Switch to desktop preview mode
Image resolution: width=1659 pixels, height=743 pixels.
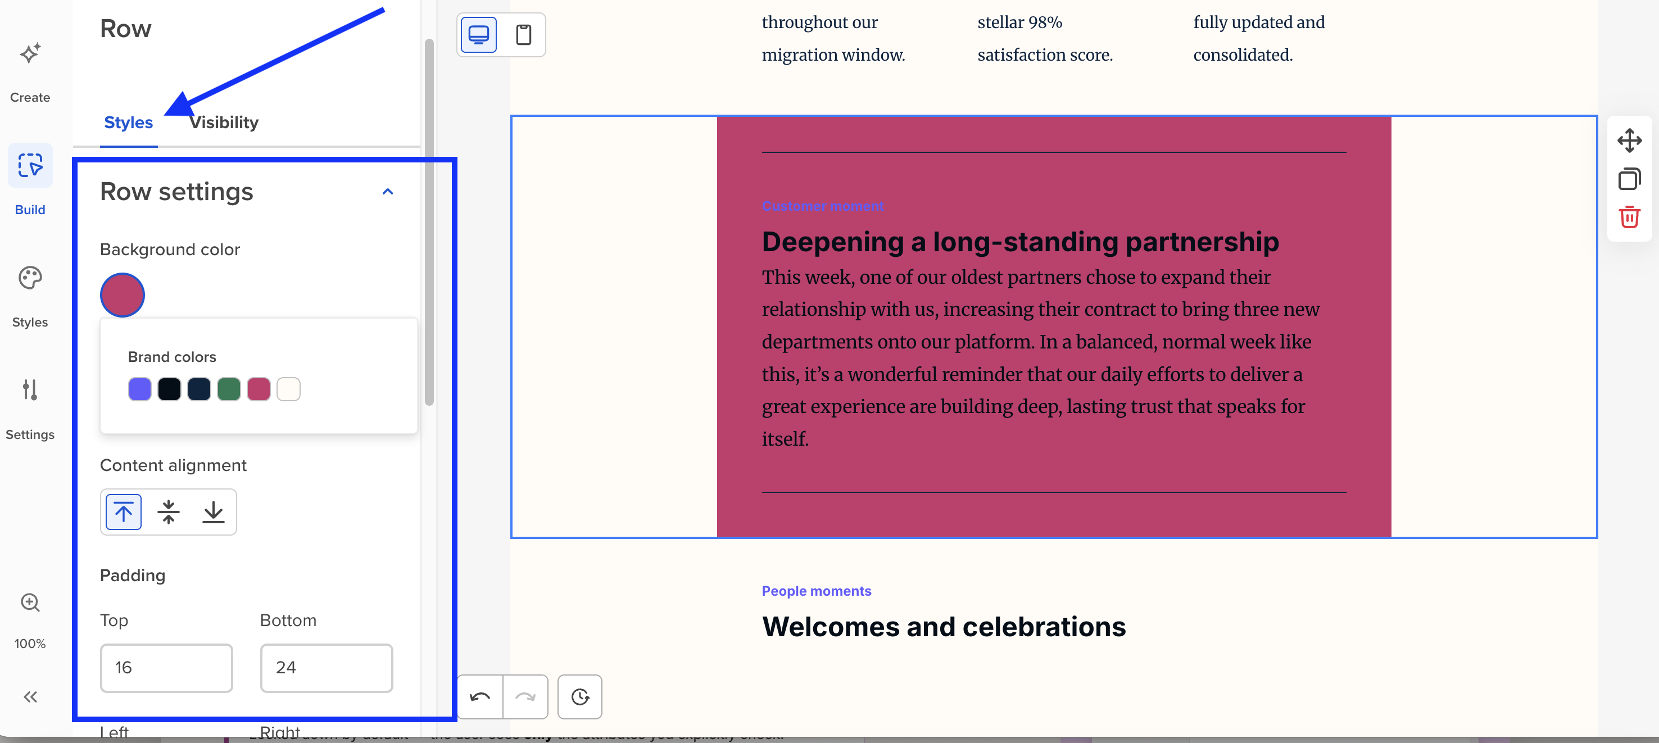[478, 35]
